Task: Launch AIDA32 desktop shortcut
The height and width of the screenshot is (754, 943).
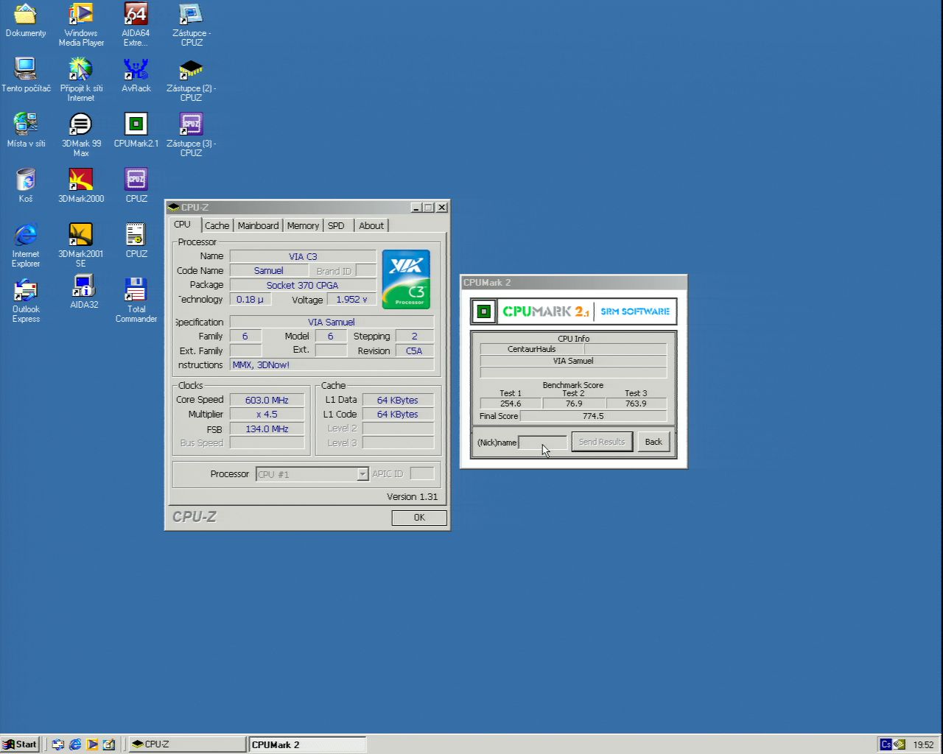Action: [83, 286]
